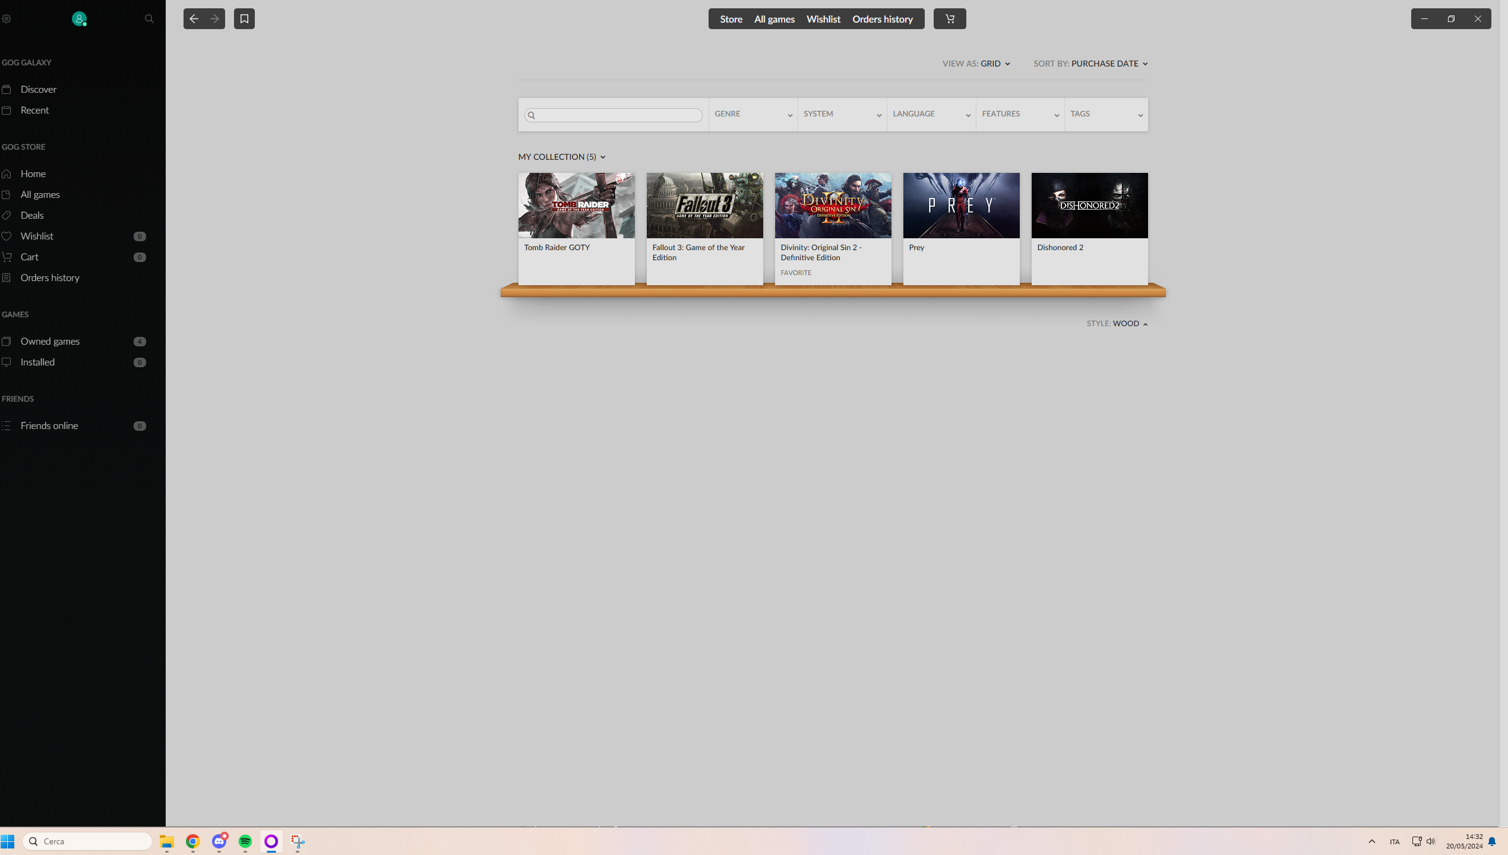Click the GOG Galaxy taskbar icon
Image resolution: width=1508 pixels, height=855 pixels.
point(271,841)
